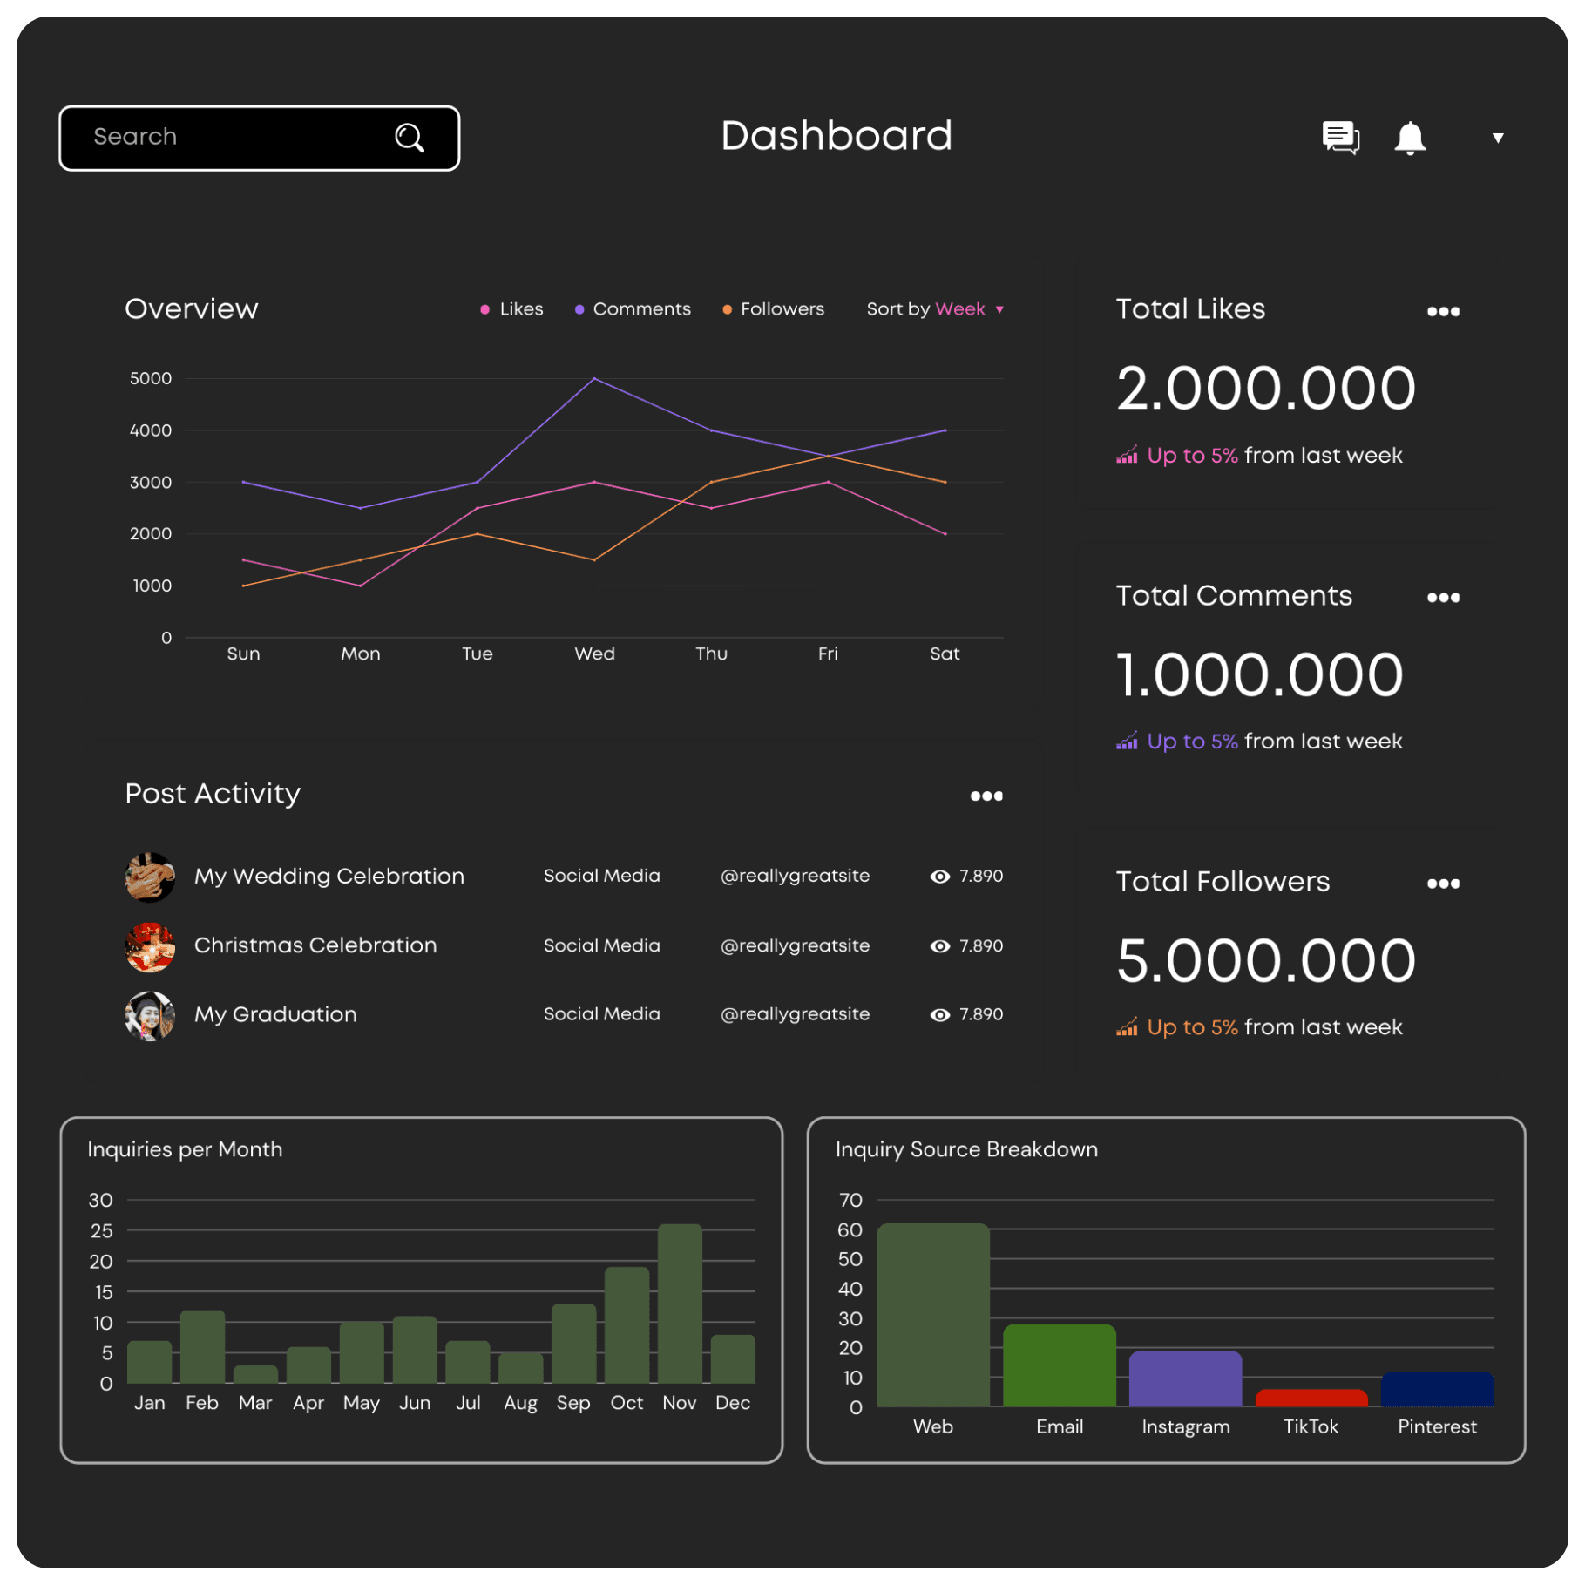Click inside the Search field
This screenshot has width=1585, height=1585.
point(227,138)
